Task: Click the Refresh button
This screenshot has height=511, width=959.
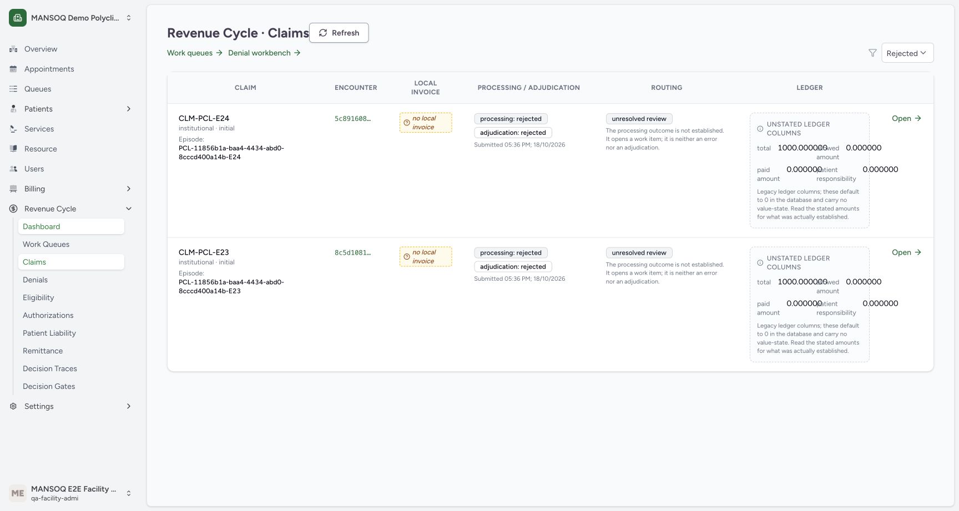Action: (x=339, y=33)
